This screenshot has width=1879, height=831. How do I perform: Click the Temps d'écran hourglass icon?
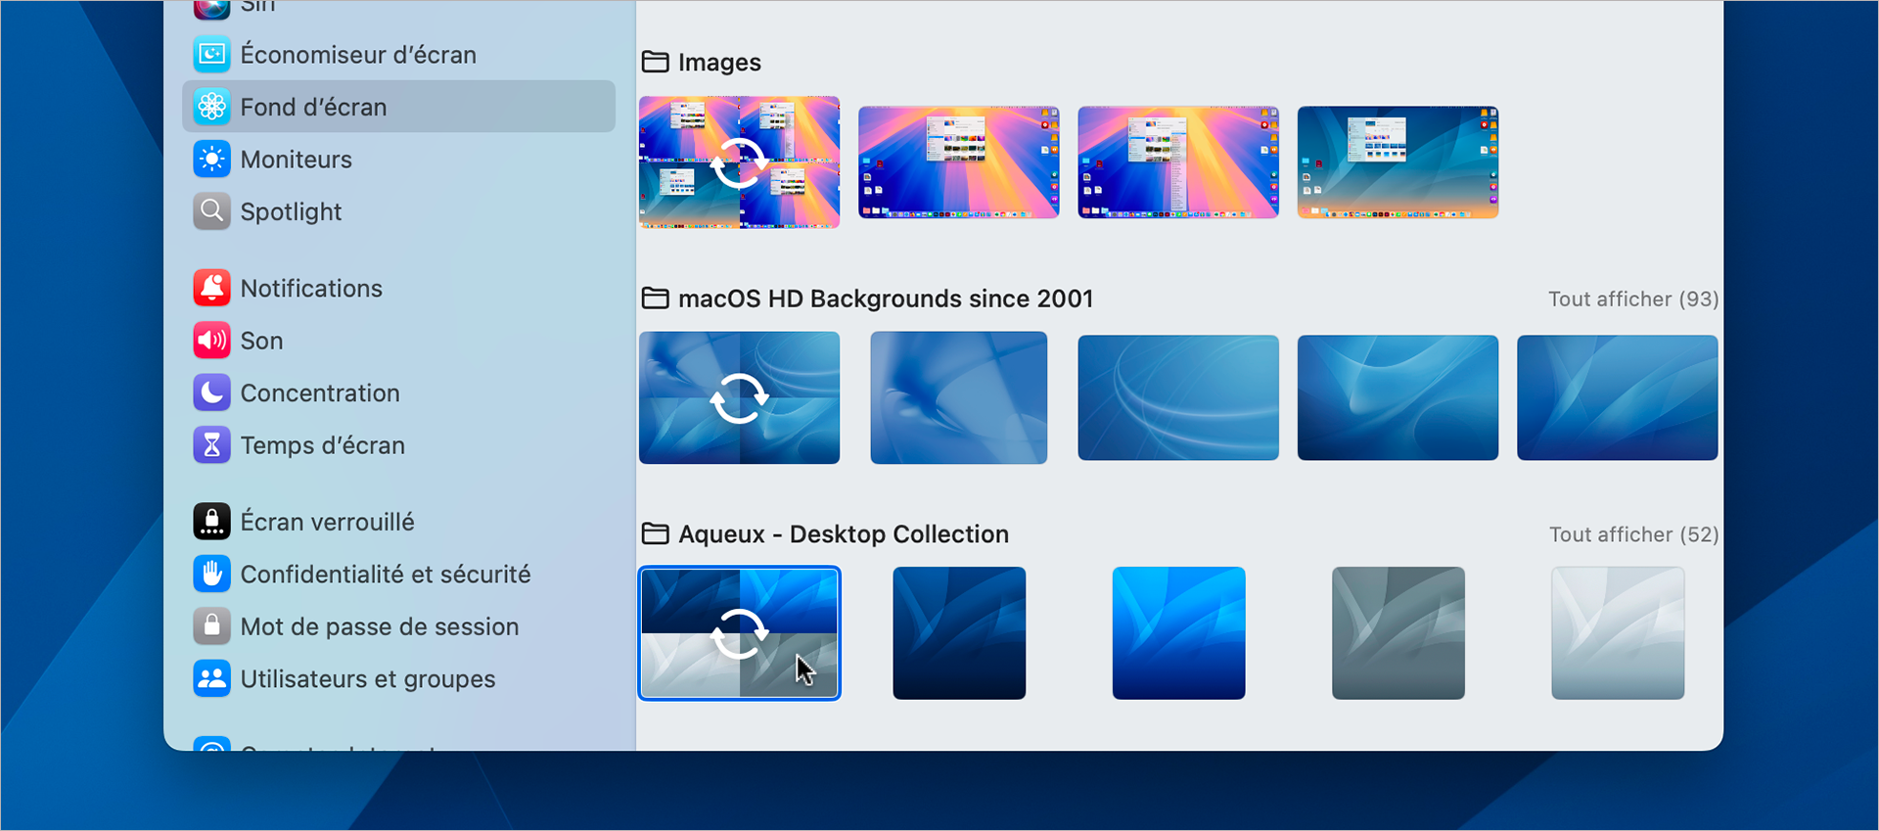pos(211,445)
